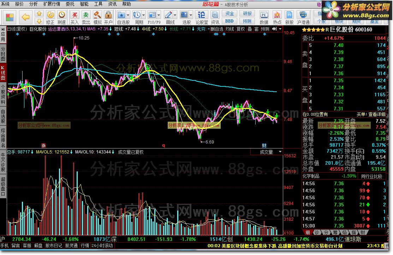Open the 超级盘口 sidebar tab
The width and height of the screenshot is (393, 255).
[x=3, y=186]
